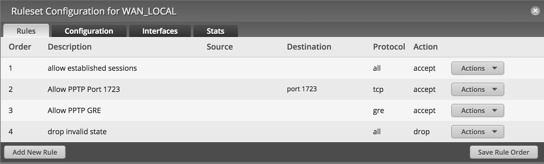
Task: Open Actions dropdown for allow established sessions
Action: pyautogui.click(x=477, y=68)
